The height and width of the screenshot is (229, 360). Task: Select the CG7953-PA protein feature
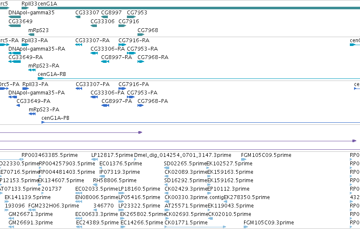click(x=131, y=97)
